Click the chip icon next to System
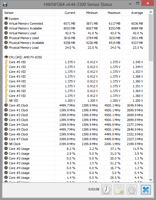Image resolution: width=156 pixels, height=200 pixels. tap(6, 19)
